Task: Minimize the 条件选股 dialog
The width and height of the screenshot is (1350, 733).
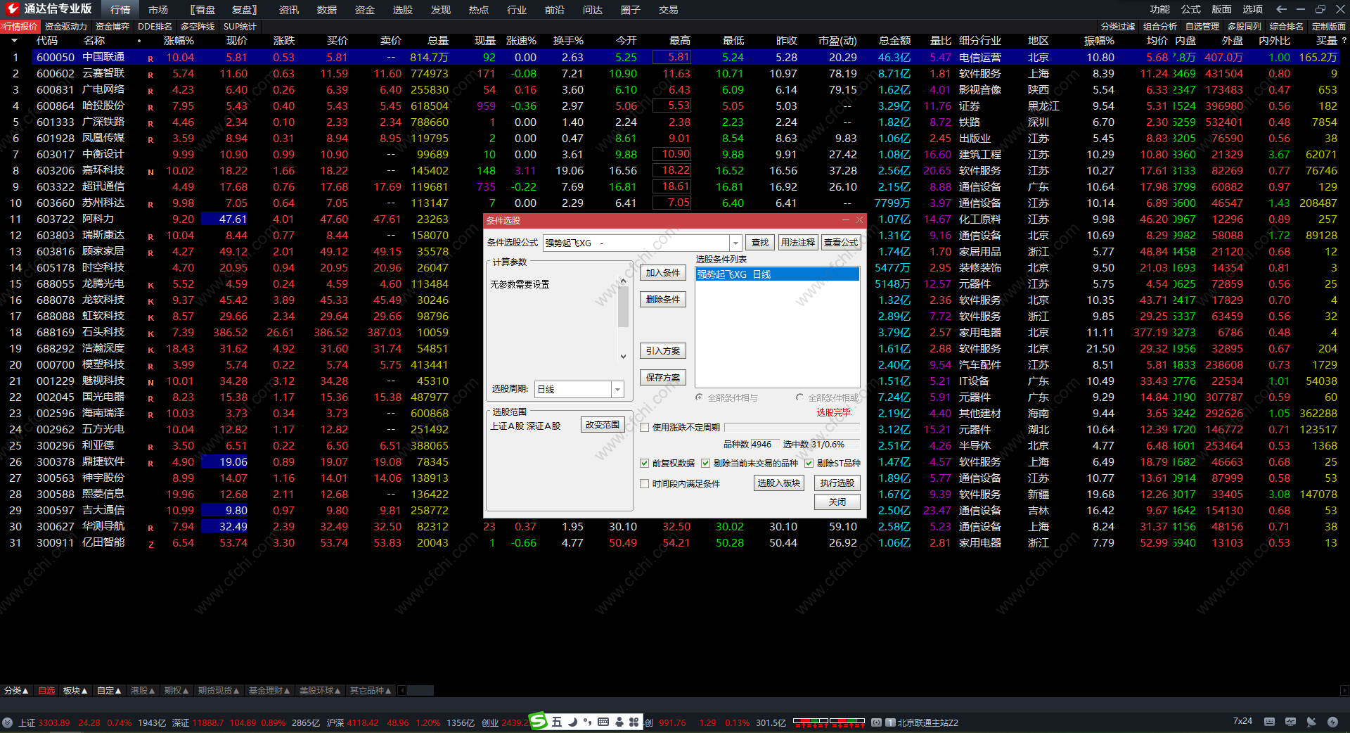Action: 847,220
